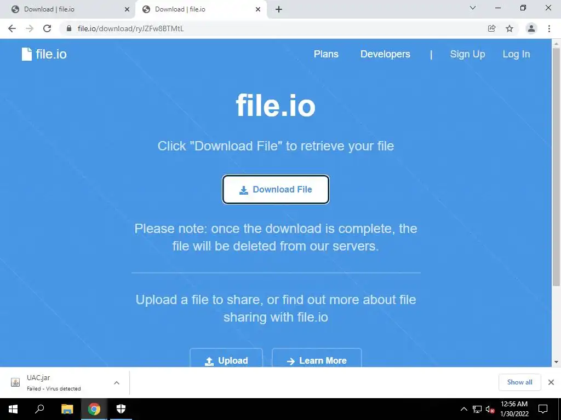Click the muted volume icon in system tray
561x420 pixels.
(x=490, y=409)
